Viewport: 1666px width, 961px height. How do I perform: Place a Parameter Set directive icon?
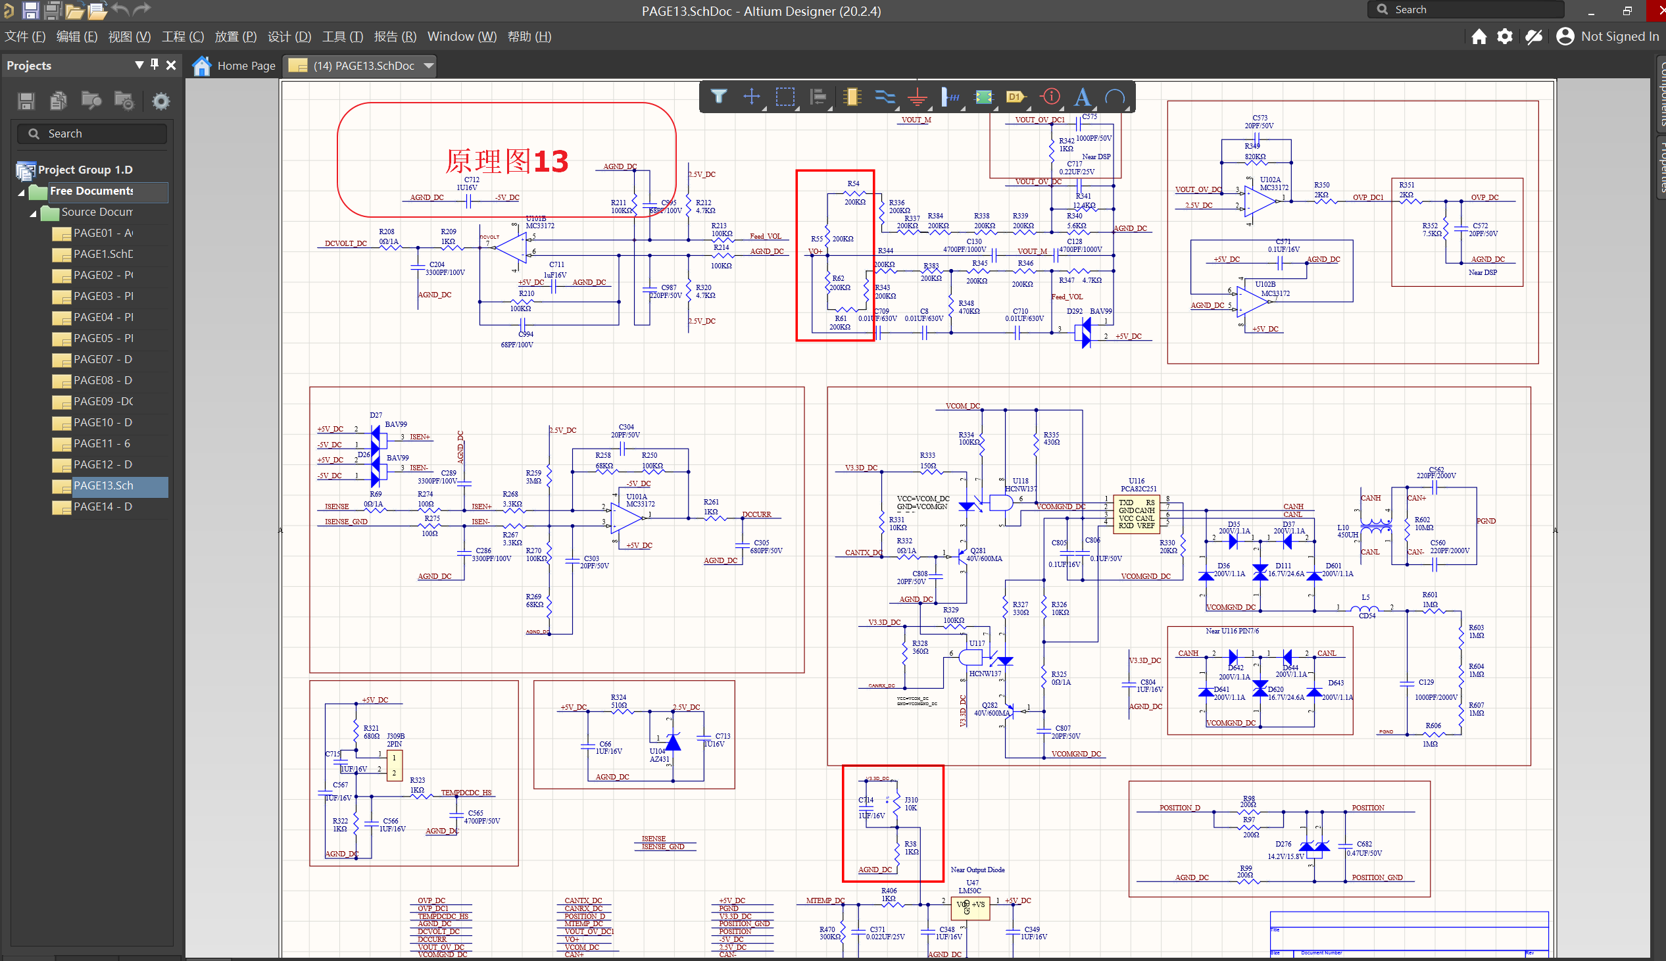coord(1050,97)
